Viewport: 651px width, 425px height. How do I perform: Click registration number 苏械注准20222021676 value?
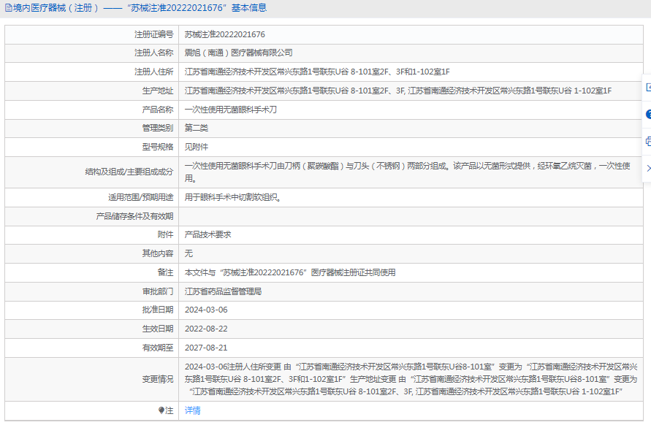(x=224, y=34)
